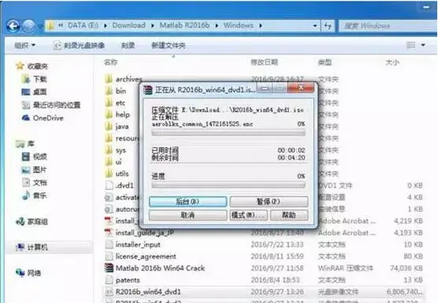Click 刻录光盘映像 toolbar button
This screenshot has width=438, height=303.
point(80,46)
